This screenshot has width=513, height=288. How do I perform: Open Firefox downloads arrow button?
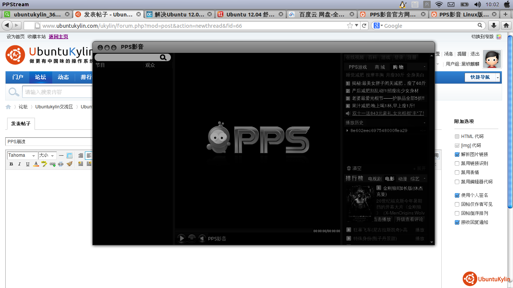click(x=494, y=25)
